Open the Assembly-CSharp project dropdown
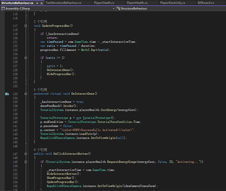 [113, 9]
